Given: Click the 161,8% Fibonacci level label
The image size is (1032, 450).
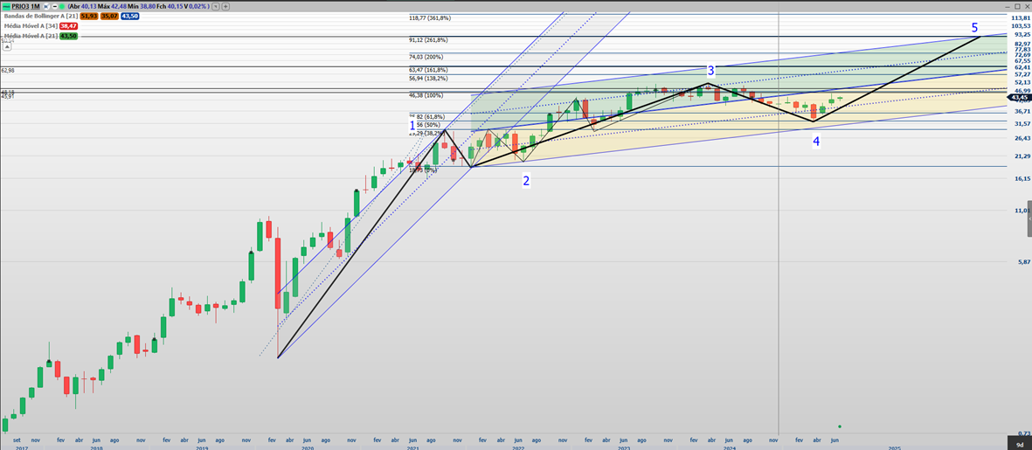Looking at the screenshot, I should click(x=427, y=69).
